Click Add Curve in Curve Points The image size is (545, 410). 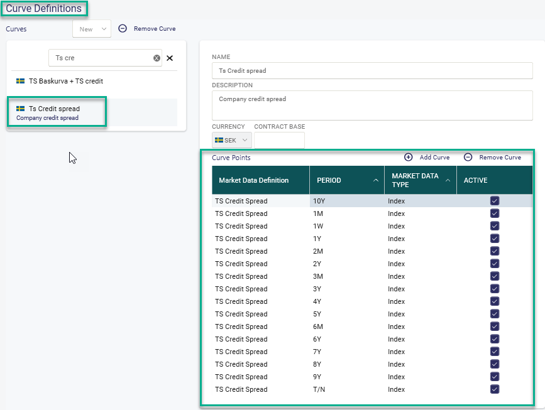(x=434, y=158)
